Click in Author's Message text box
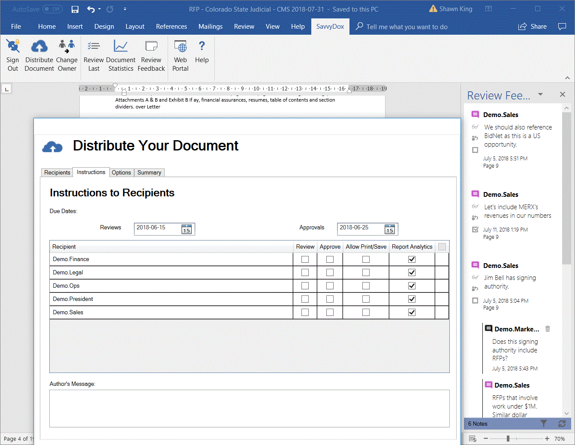The height and width of the screenshot is (445, 575). pos(250,409)
